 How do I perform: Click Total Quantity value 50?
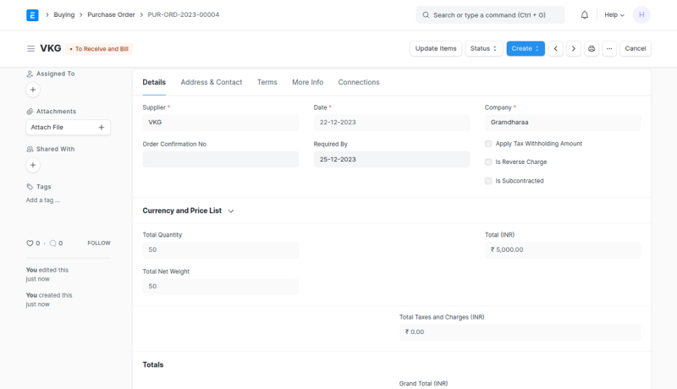pyautogui.click(x=221, y=250)
